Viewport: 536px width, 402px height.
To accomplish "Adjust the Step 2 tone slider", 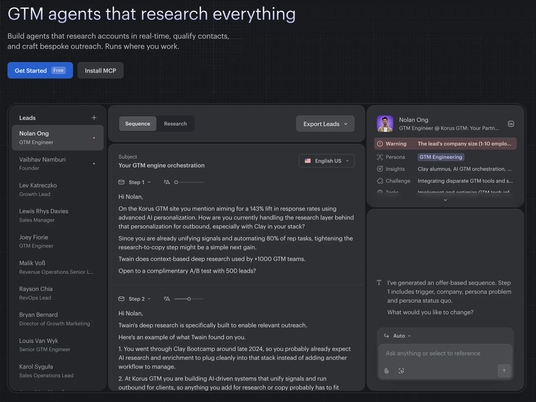I will pos(189,299).
